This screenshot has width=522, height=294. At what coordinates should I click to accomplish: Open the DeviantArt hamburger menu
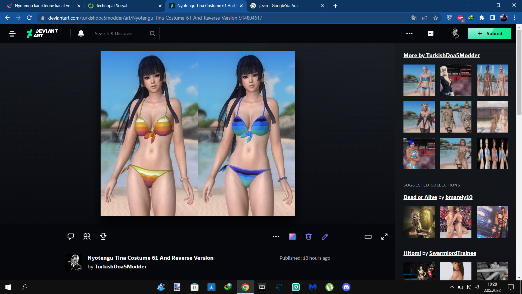coord(12,33)
